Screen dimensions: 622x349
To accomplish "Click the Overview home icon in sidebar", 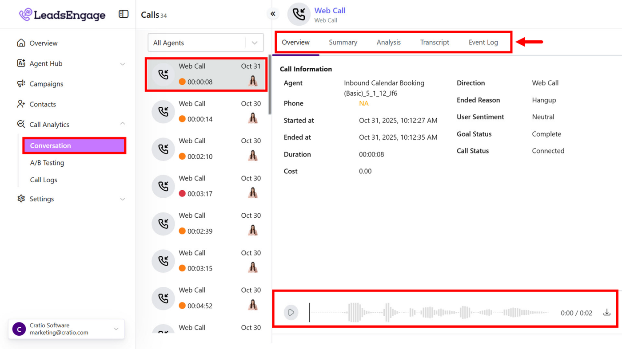I will click(21, 43).
